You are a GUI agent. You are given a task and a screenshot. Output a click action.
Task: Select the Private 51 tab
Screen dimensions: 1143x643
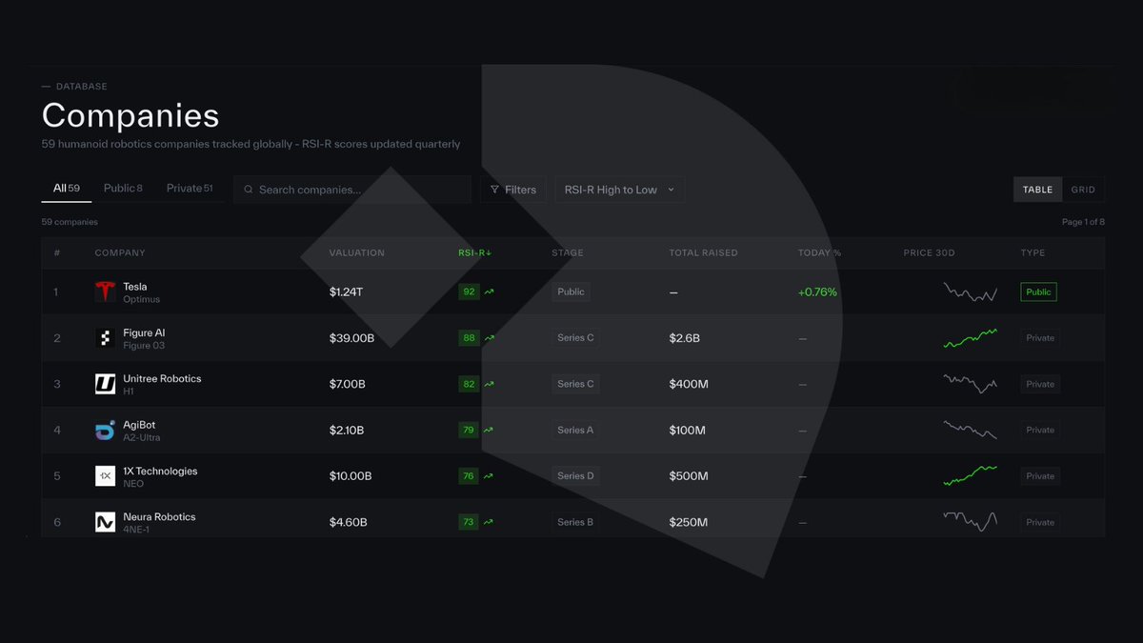tap(190, 189)
